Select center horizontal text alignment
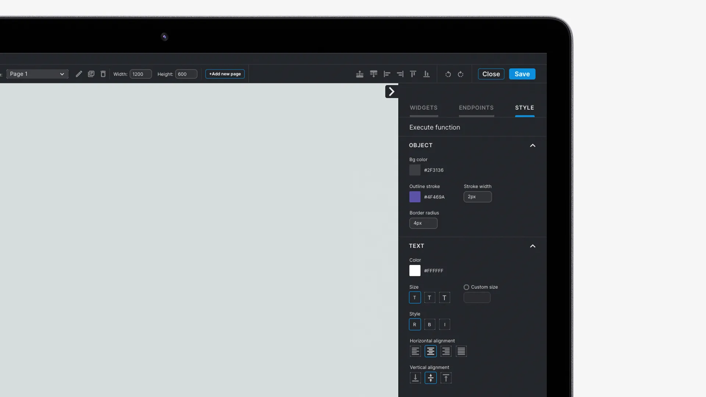This screenshot has width=706, height=397. [x=431, y=351]
